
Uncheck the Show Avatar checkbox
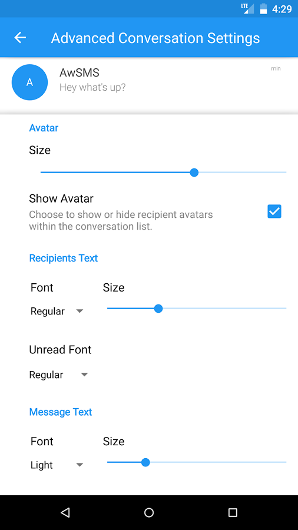pos(274,211)
